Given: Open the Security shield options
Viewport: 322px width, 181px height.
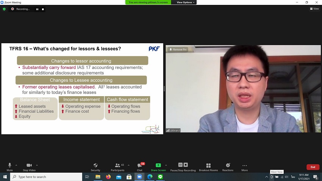Looking at the screenshot, I should [x=95, y=167].
